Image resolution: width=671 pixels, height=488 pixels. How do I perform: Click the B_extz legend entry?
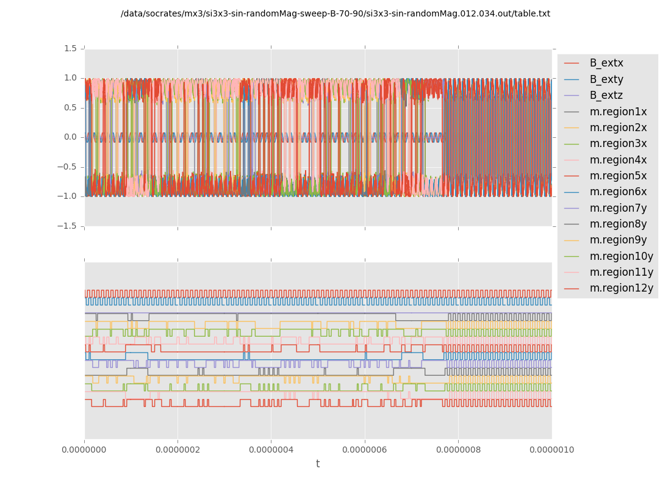(x=606, y=95)
